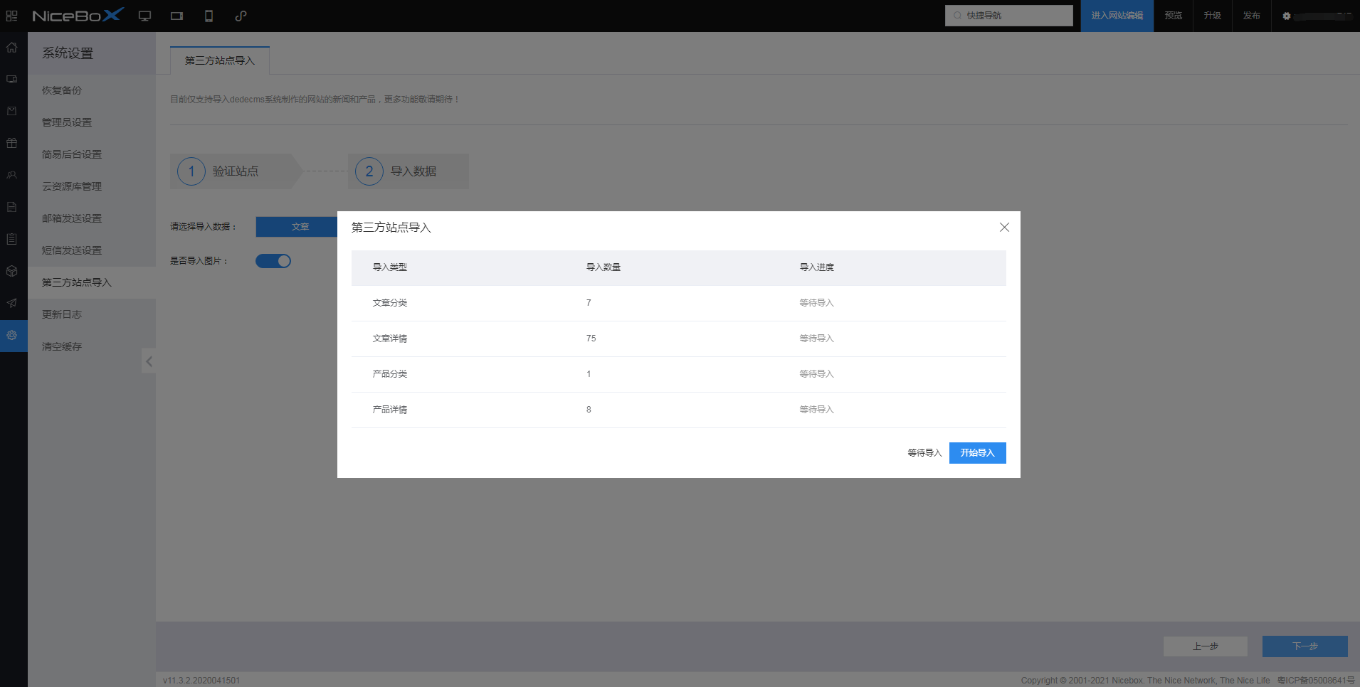Click the 文章分类 row label
This screenshot has width=1360, height=687.
390,303
